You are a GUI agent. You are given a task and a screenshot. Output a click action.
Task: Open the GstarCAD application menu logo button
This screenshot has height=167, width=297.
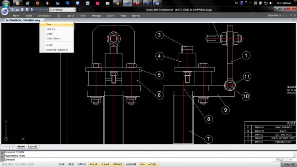5,11
